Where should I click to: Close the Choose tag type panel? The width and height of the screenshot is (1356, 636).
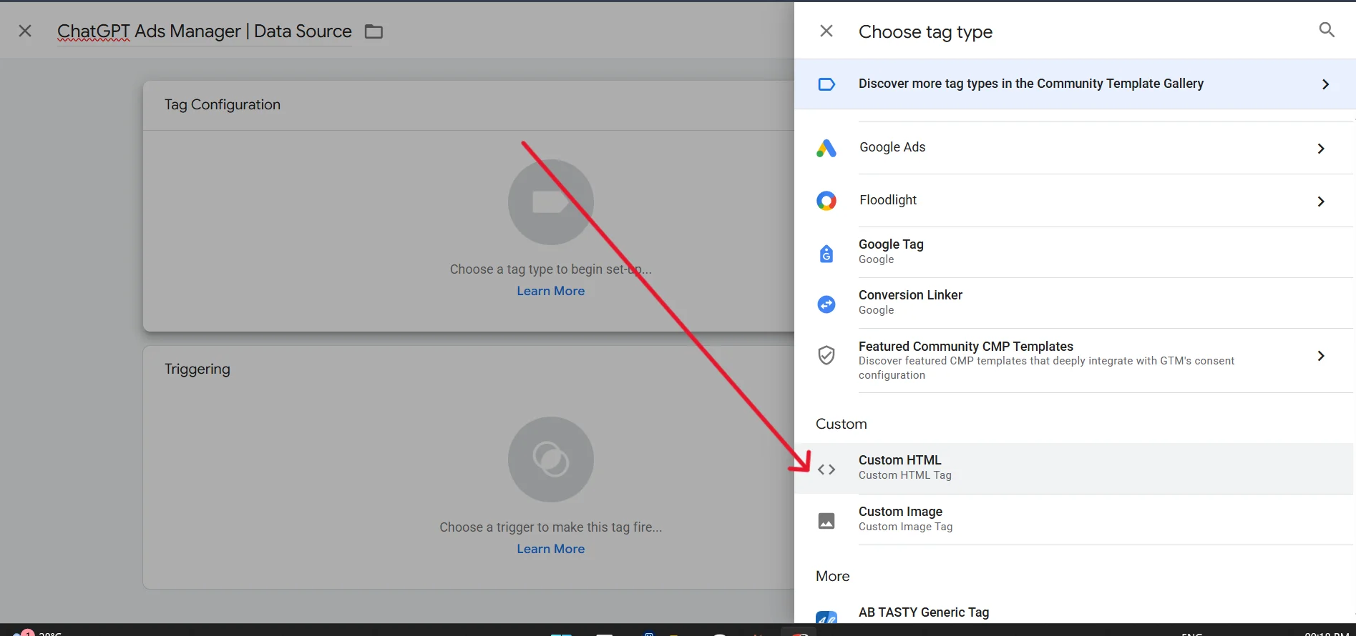click(826, 31)
